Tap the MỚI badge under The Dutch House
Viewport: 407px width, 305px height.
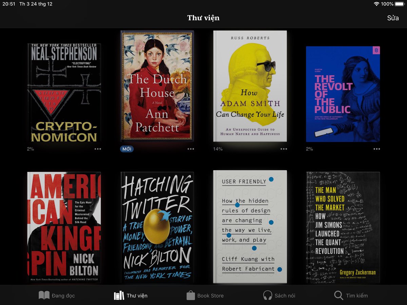[127, 149]
